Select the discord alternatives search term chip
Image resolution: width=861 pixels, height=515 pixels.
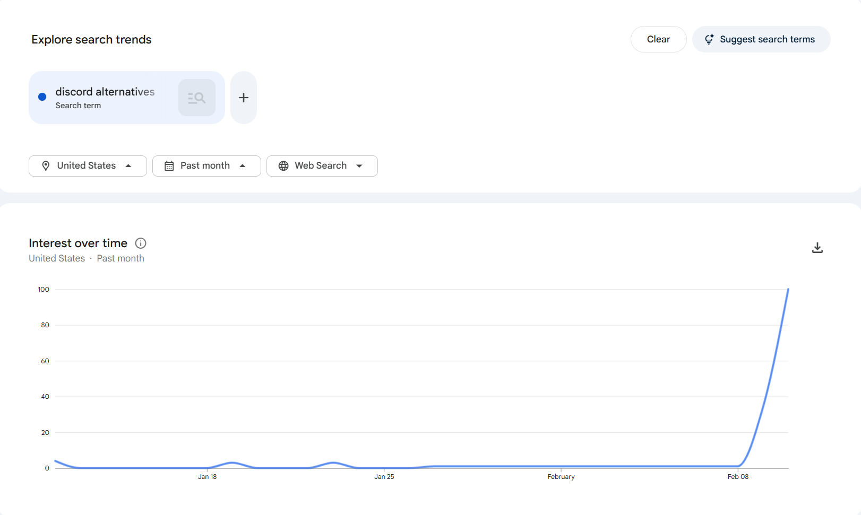[x=105, y=97]
